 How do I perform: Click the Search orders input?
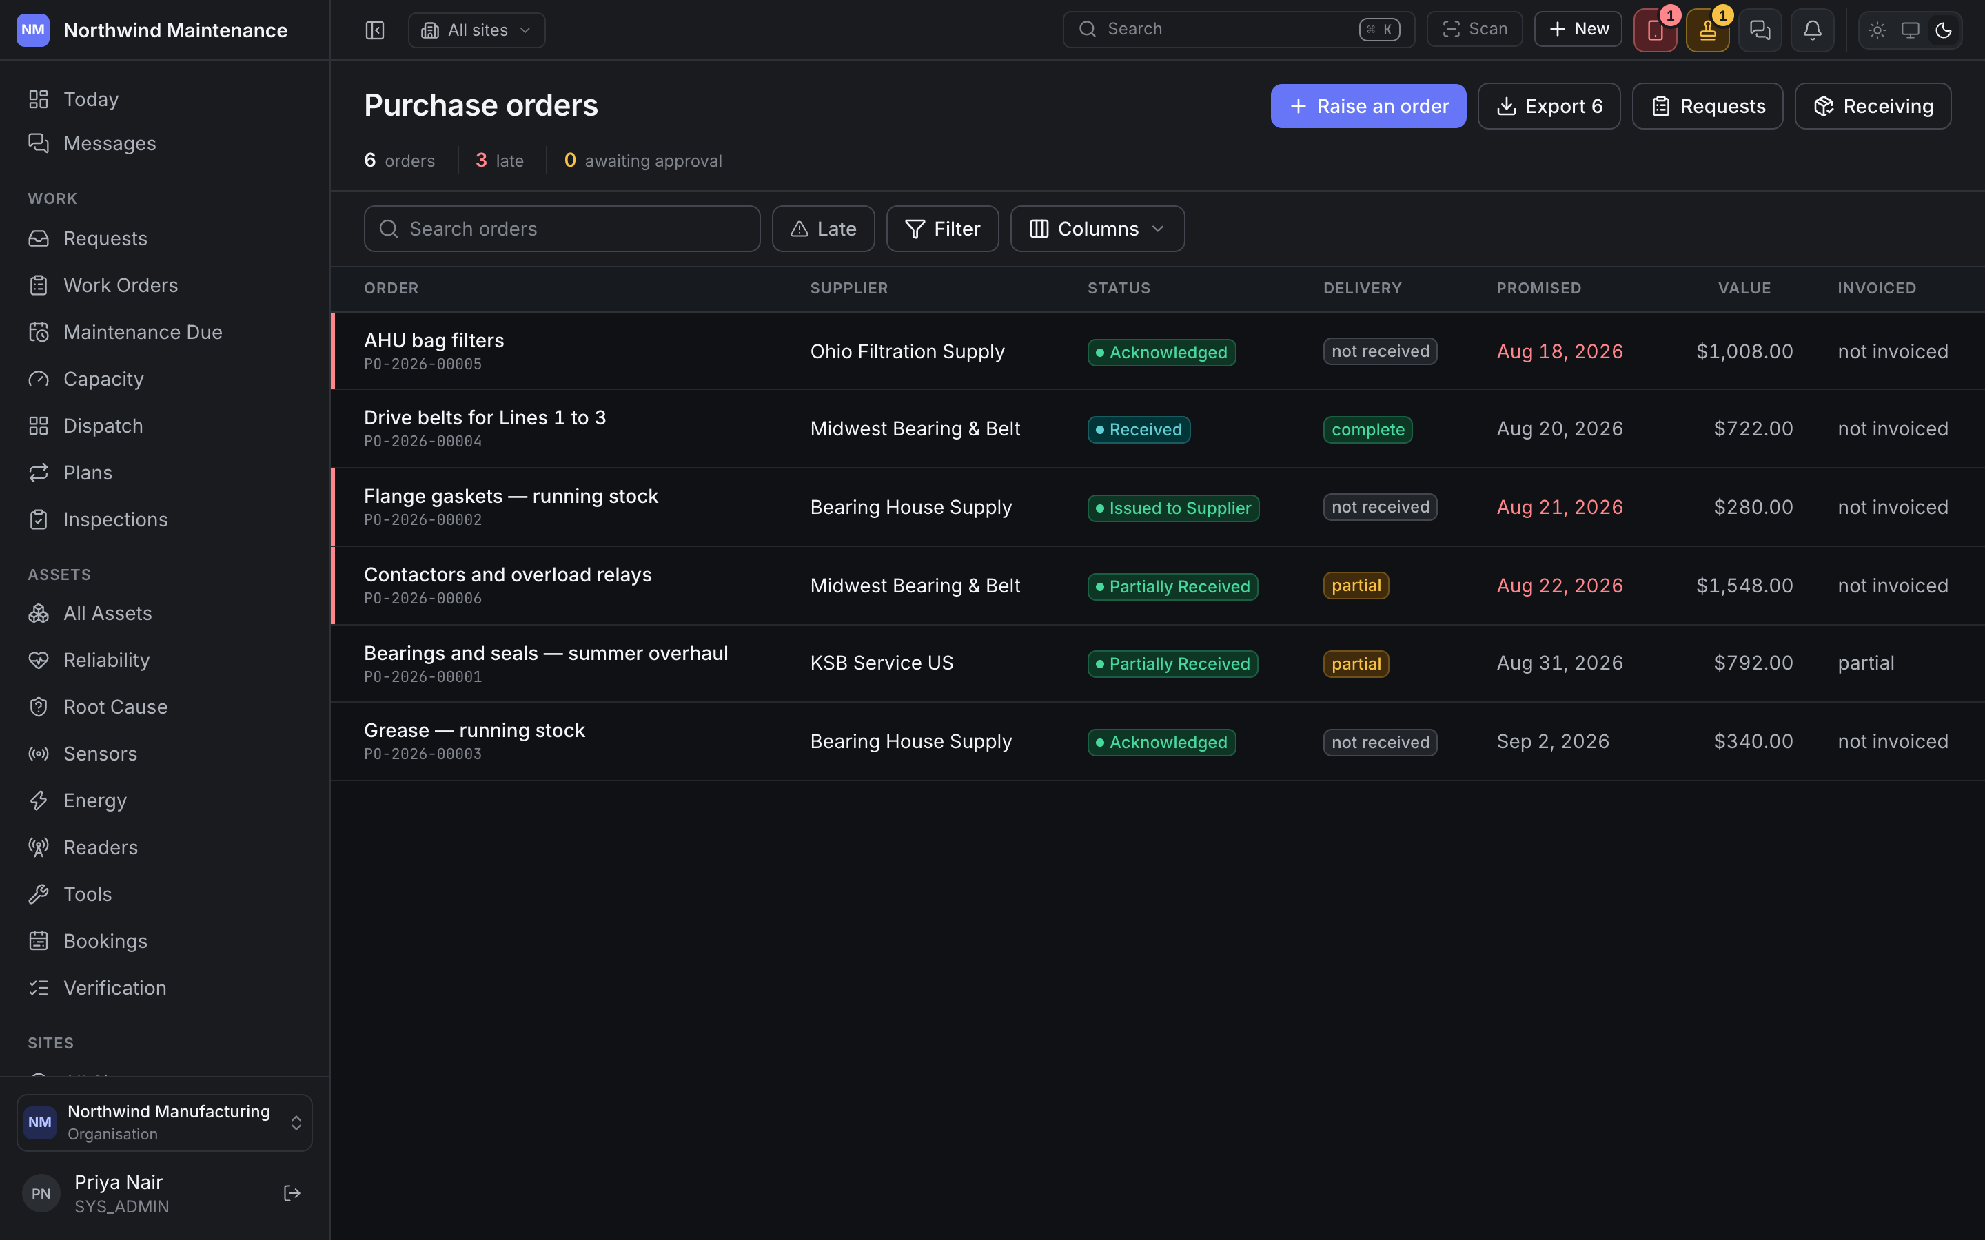[562, 229]
